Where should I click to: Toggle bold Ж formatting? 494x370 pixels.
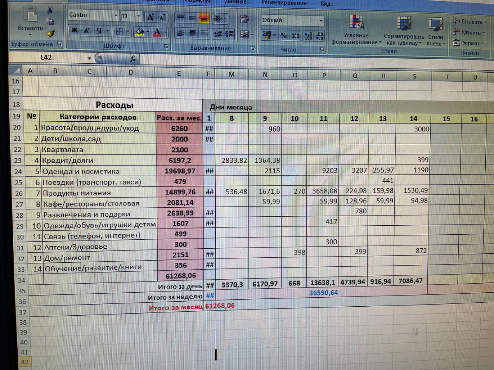(x=75, y=30)
